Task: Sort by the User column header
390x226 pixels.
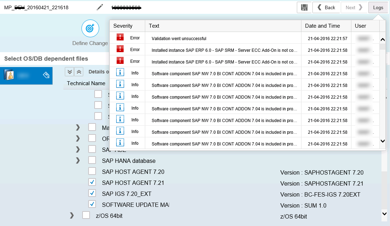Action: click(365, 26)
